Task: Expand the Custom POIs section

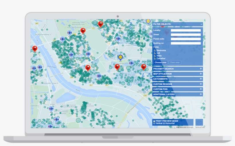Action: pyautogui.click(x=201, y=89)
